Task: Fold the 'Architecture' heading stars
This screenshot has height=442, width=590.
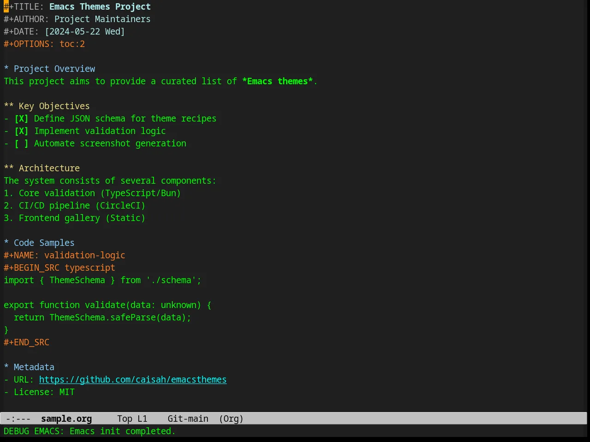Action: pos(9,168)
